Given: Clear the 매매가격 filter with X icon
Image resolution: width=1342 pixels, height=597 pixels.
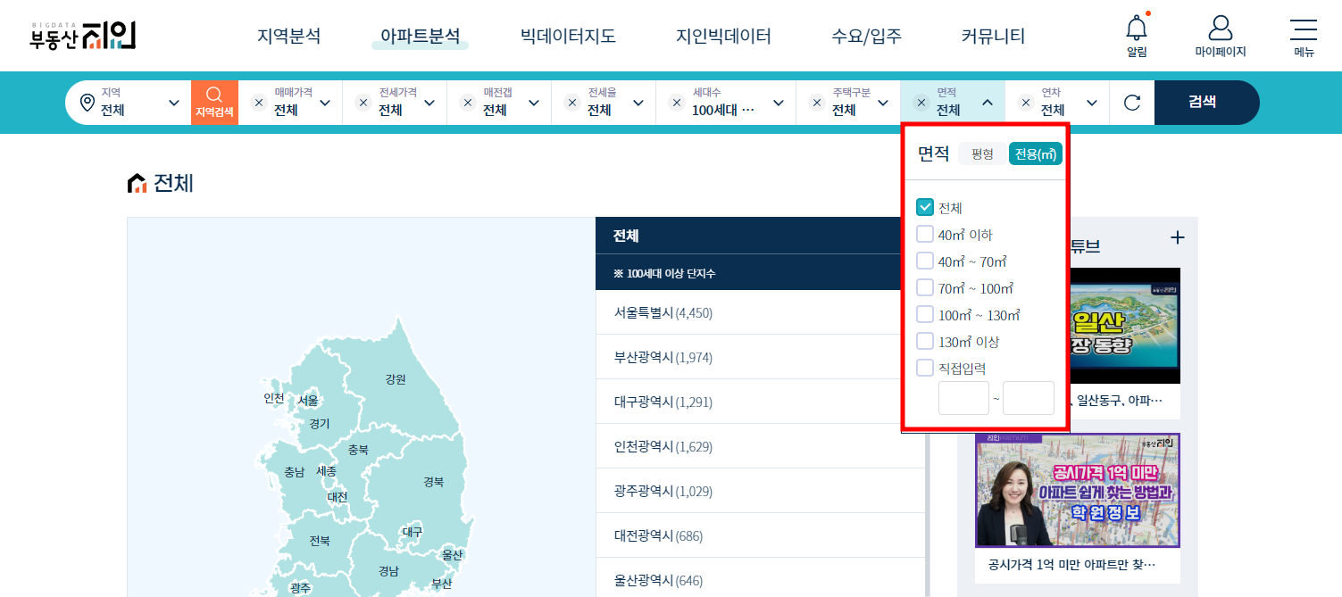Looking at the screenshot, I should point(259,103).
